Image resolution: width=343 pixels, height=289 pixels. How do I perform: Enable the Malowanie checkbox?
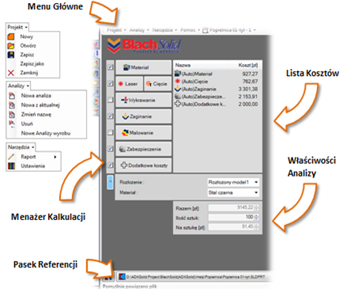click(111, 132)
